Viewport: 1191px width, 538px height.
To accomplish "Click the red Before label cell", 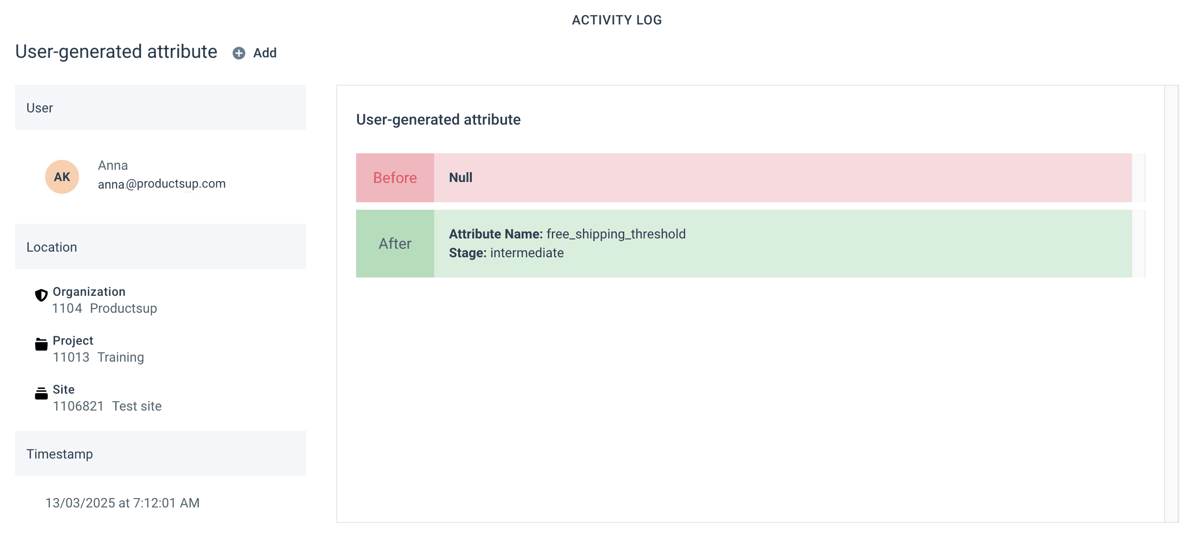I will [395, 178].
